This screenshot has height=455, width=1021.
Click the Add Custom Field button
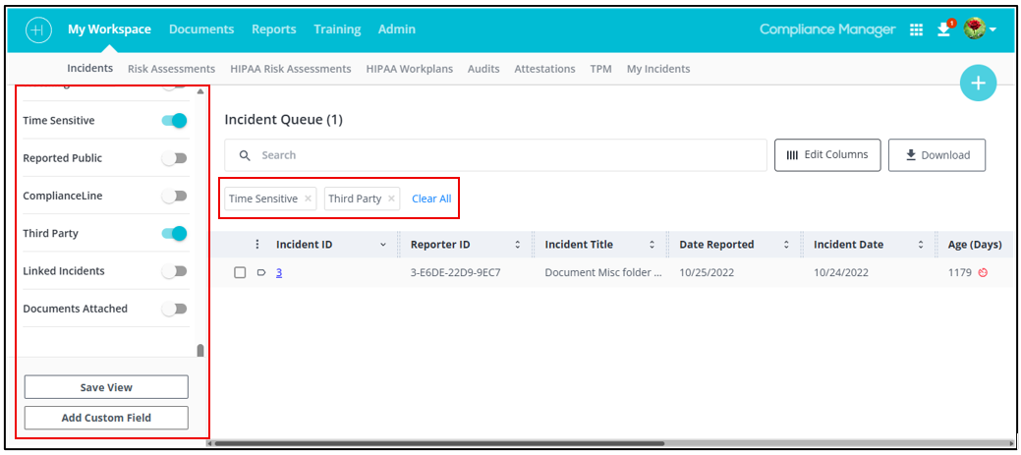(106, 418)
